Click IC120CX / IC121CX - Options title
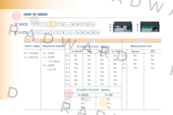 (93, 90)
